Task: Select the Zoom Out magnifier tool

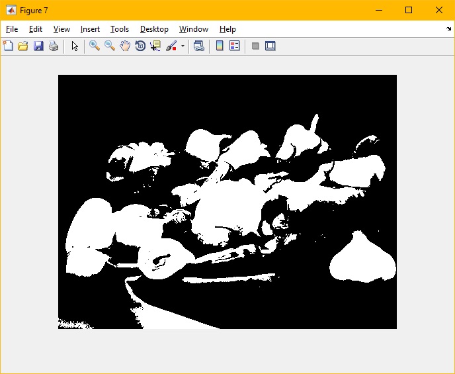Action: point(110,46)
